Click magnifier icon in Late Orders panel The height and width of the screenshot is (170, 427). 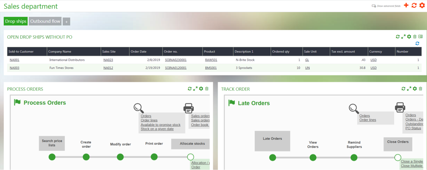coord(354,108)
